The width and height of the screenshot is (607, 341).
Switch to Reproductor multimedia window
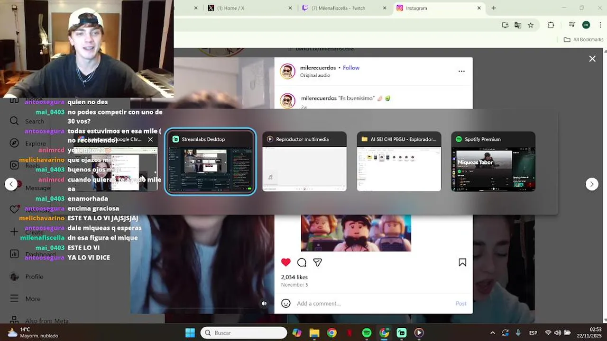(x=304, y=162)
